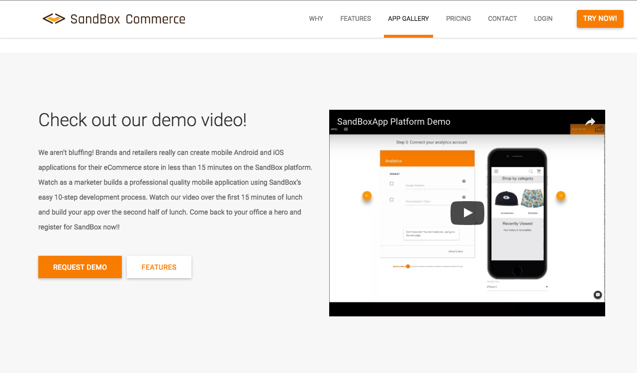637x373 pixels.
Task: Click the Google Analytics help icon
Action: tap(463, 181)
